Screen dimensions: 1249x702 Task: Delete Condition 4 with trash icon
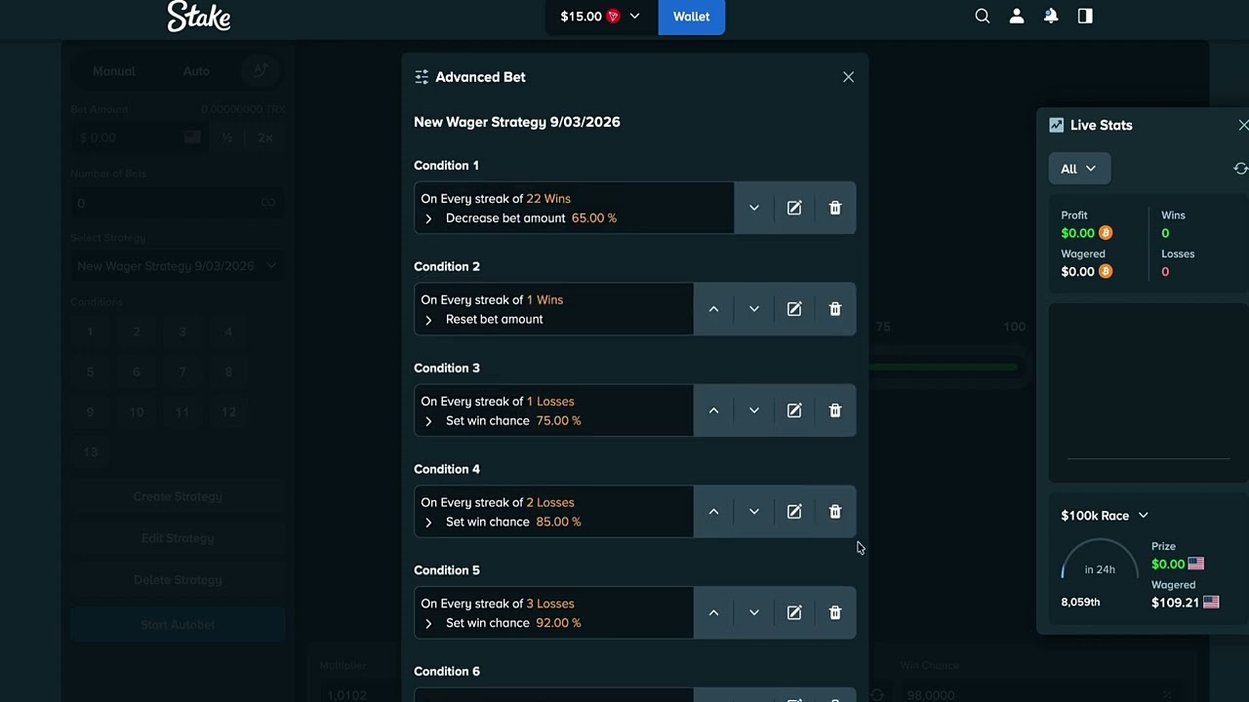click(x=835, y=512)
